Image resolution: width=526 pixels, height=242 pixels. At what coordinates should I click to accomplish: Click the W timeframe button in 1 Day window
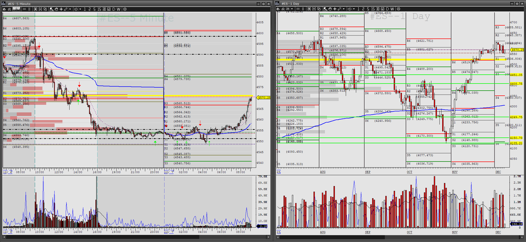click(392, 9)
